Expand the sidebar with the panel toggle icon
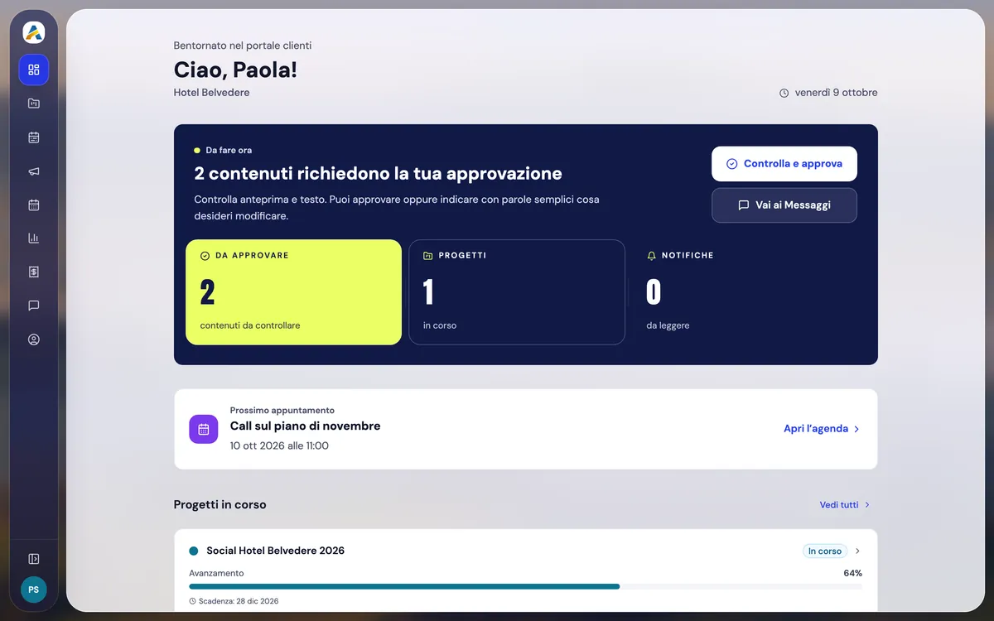Image resolution: width=994 pixels, height=621 pixels. click(34, 559)
